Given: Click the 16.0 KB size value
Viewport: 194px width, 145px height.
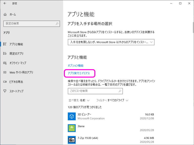Looking at the screenshot, I should click(150, 115).
